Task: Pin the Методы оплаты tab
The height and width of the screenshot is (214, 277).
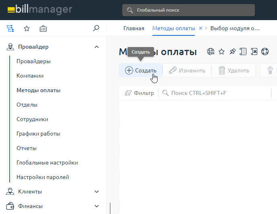Action: [232, 51]
